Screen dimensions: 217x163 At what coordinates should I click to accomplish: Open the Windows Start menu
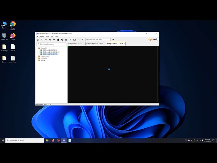pos(3,140)
